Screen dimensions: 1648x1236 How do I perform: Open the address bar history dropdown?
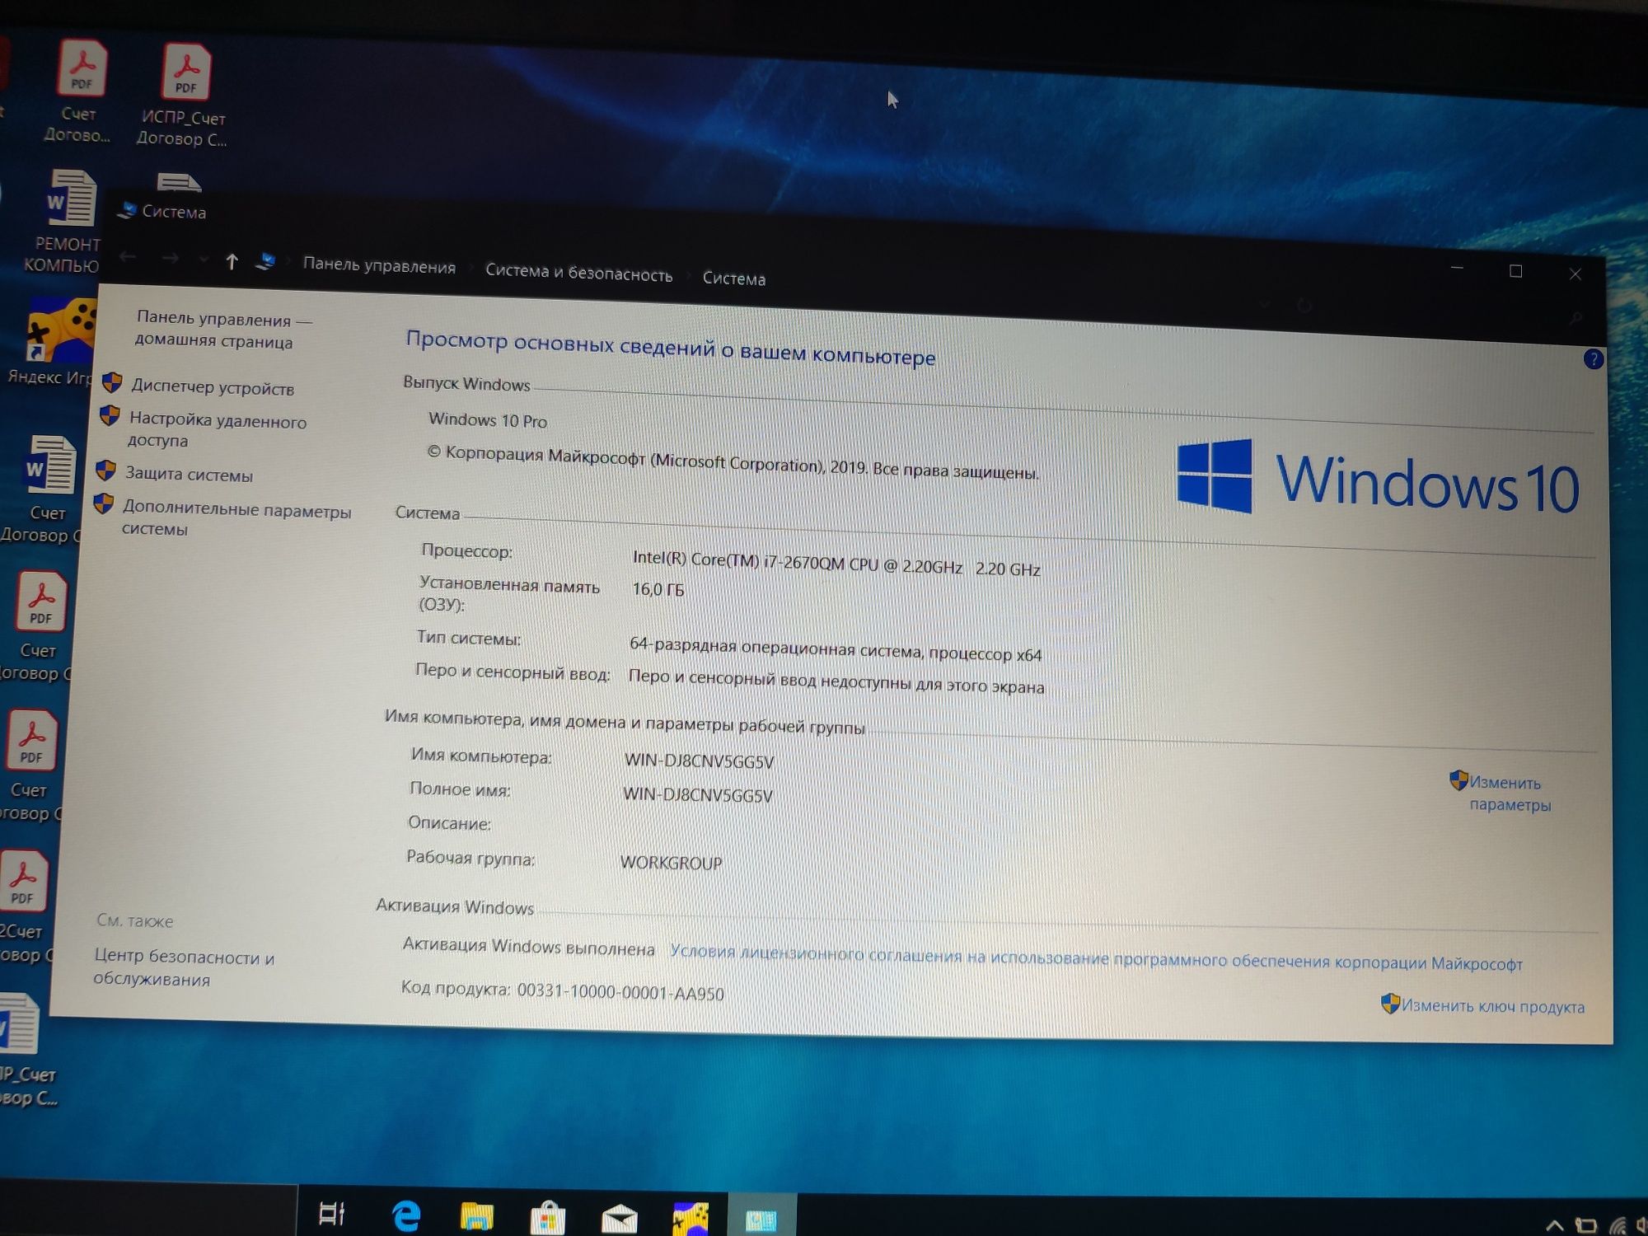(1264, 305)
